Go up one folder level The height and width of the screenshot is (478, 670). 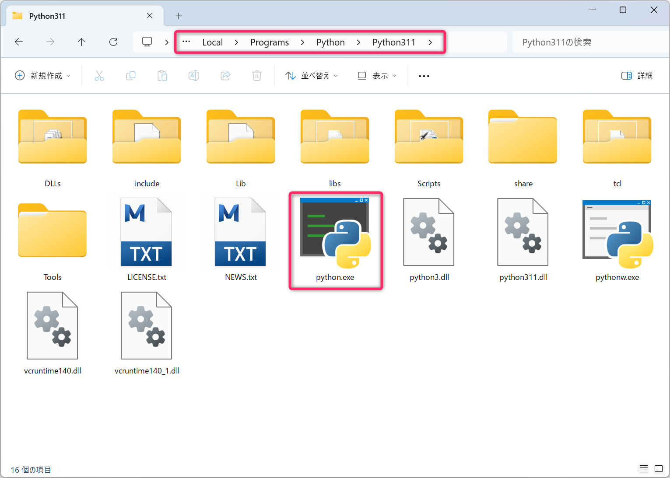coord(81,42)
